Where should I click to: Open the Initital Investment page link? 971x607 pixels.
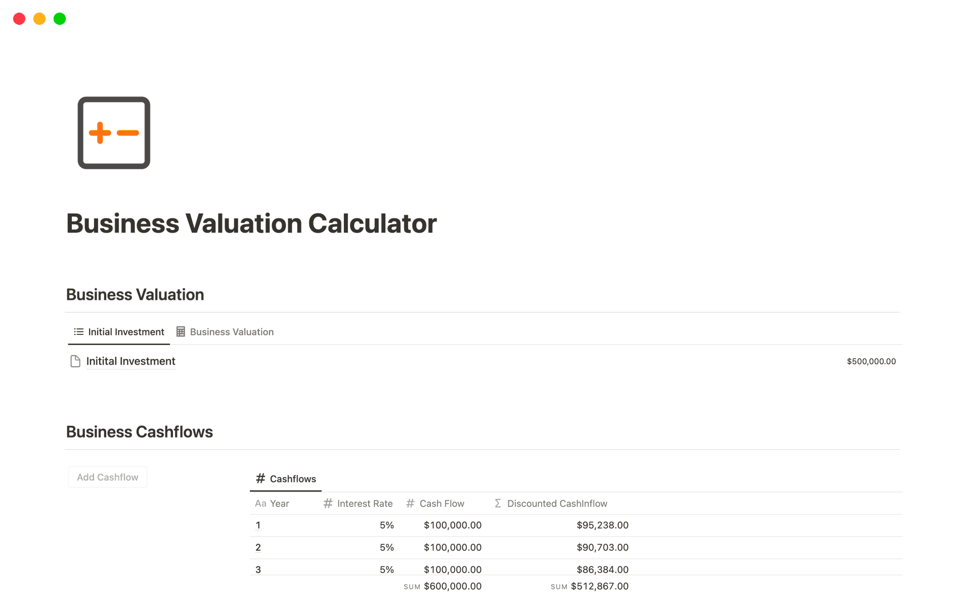(x=130, y=361)
